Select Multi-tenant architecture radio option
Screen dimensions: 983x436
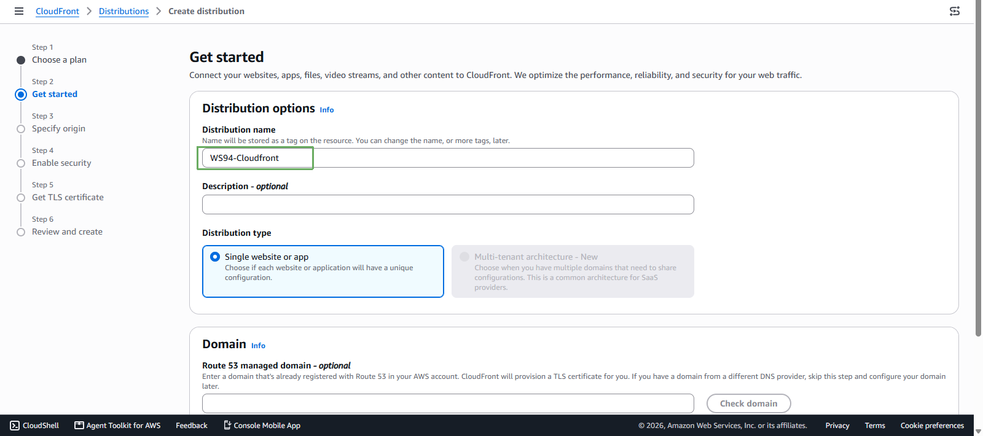coord(464,257)
